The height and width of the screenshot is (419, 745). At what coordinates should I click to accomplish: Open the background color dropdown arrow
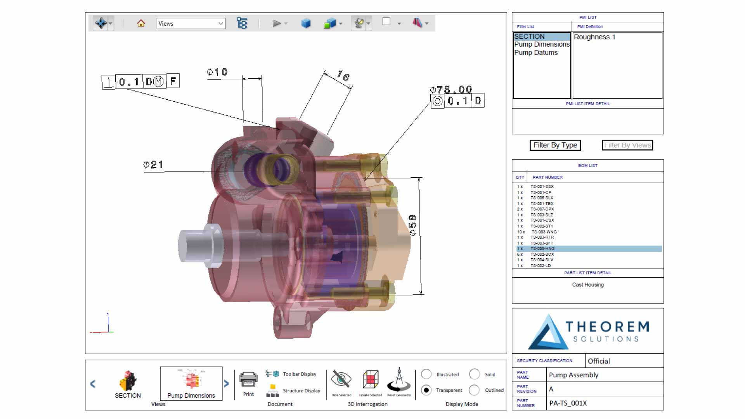[x=399, y=24]
